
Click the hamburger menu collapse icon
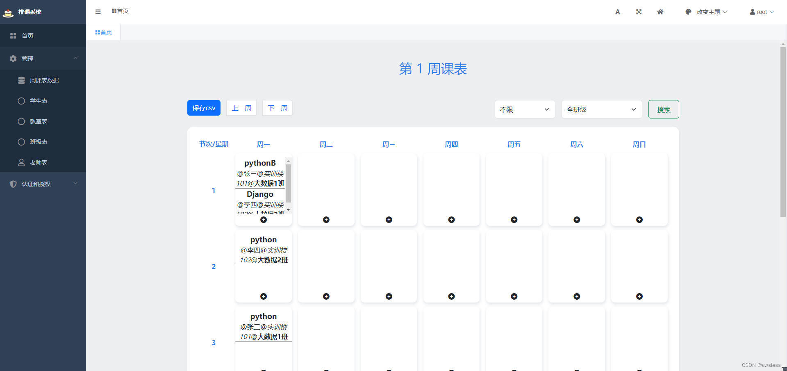98,12
